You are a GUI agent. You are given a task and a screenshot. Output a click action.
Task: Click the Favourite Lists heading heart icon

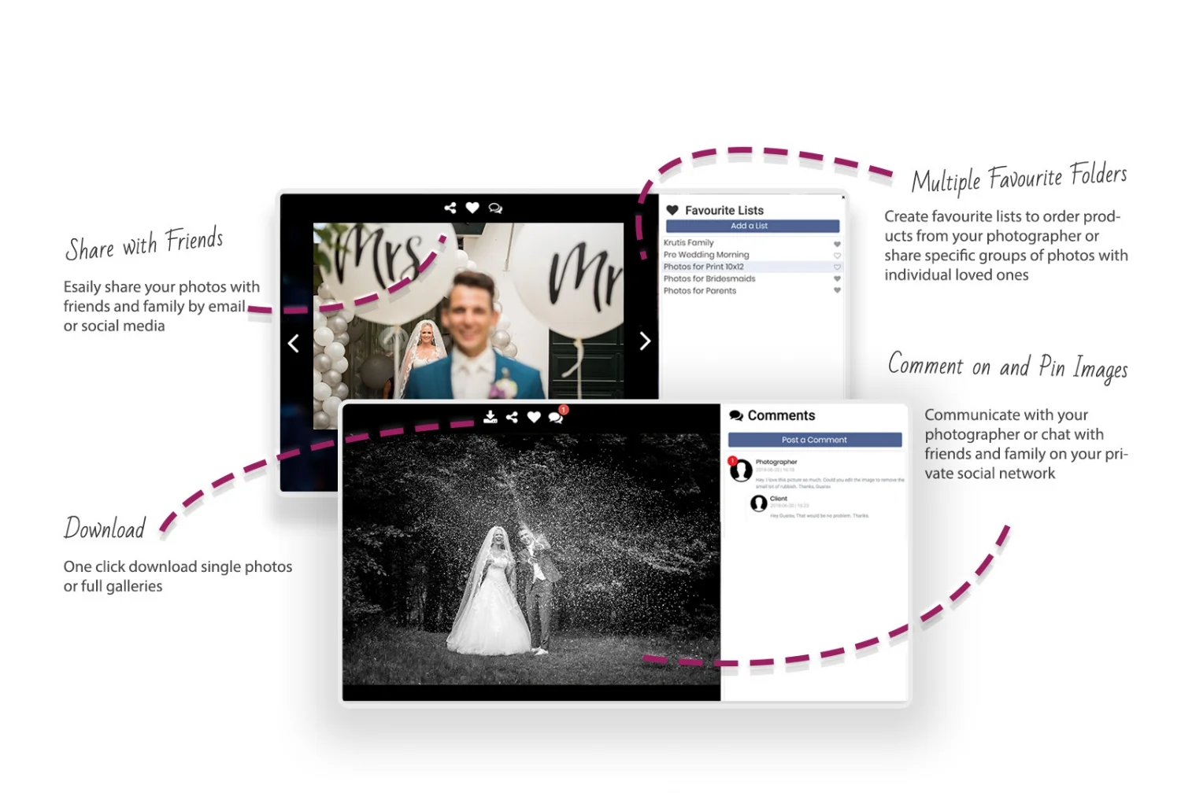(672, 210)
